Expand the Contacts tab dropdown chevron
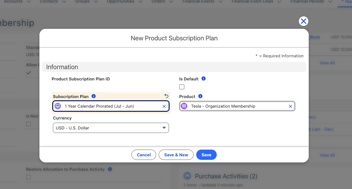Image resolution: width=352 pixels, height=189 pixels. 64,2
